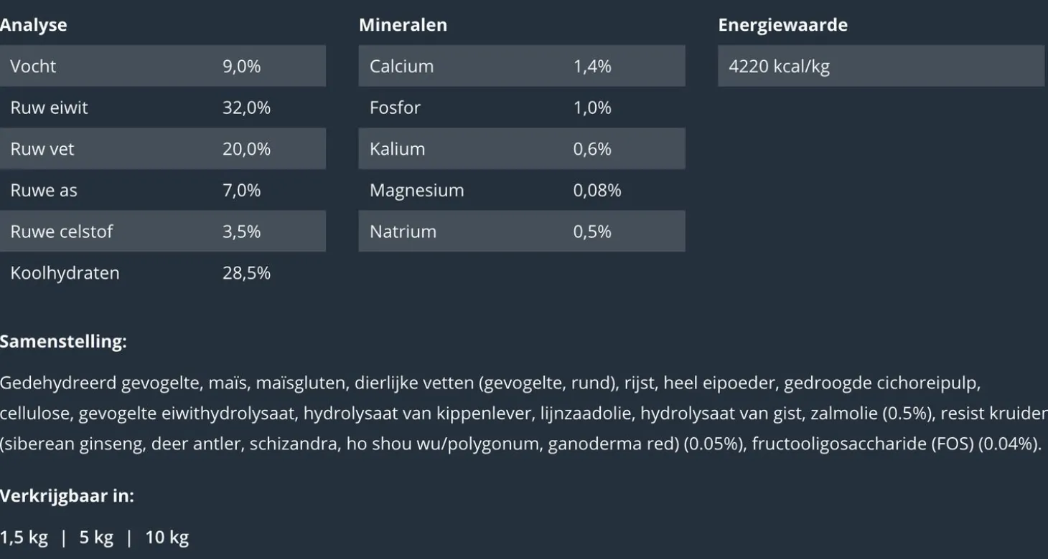The image size is (1048, 559).
Task: Click the Koolhydraten 28,5% value
Action: pos(246,273)
